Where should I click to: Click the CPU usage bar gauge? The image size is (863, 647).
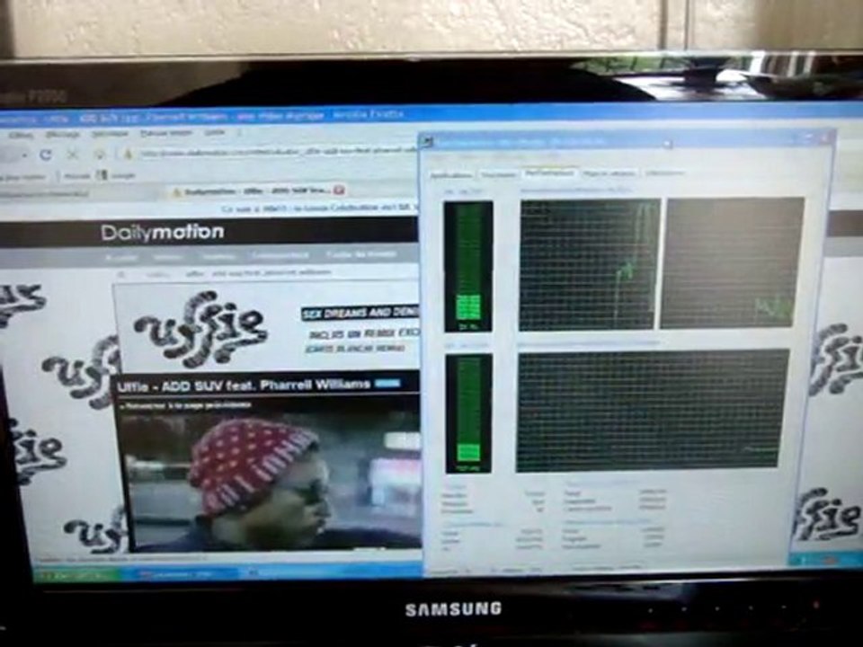468,266
